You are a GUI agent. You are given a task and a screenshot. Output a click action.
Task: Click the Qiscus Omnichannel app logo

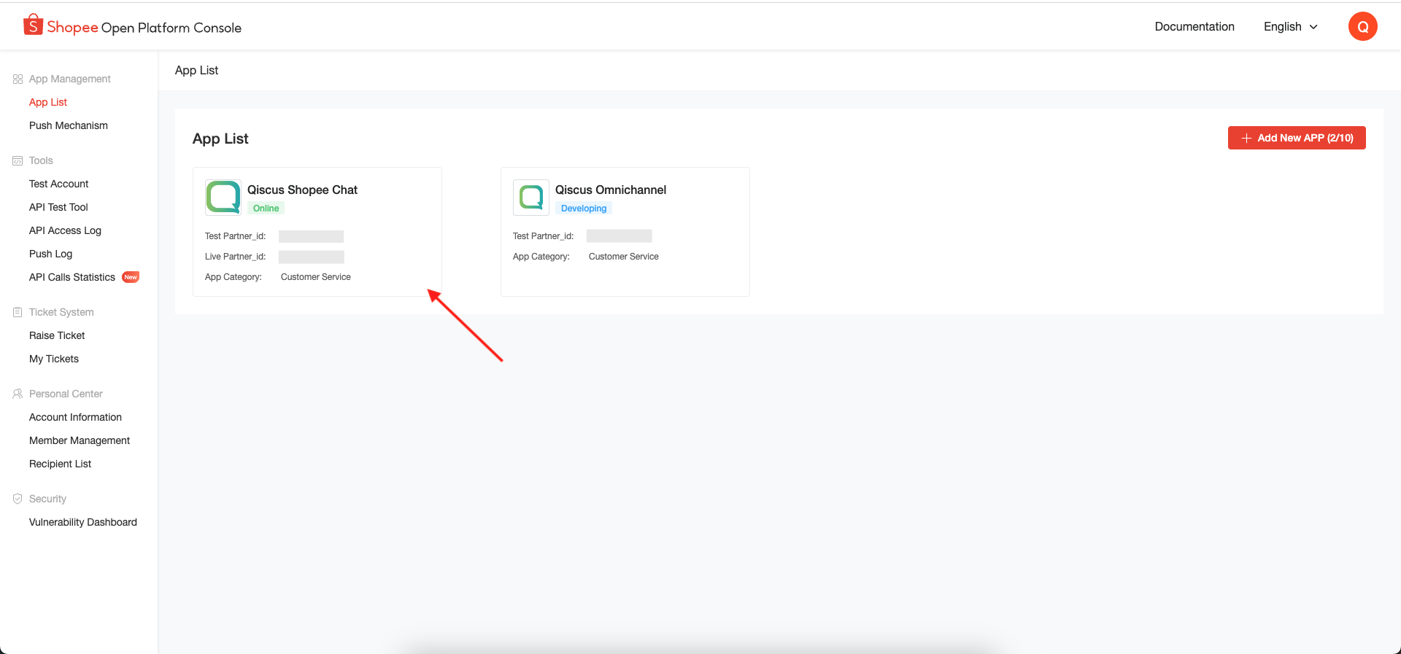pos(531,198)
